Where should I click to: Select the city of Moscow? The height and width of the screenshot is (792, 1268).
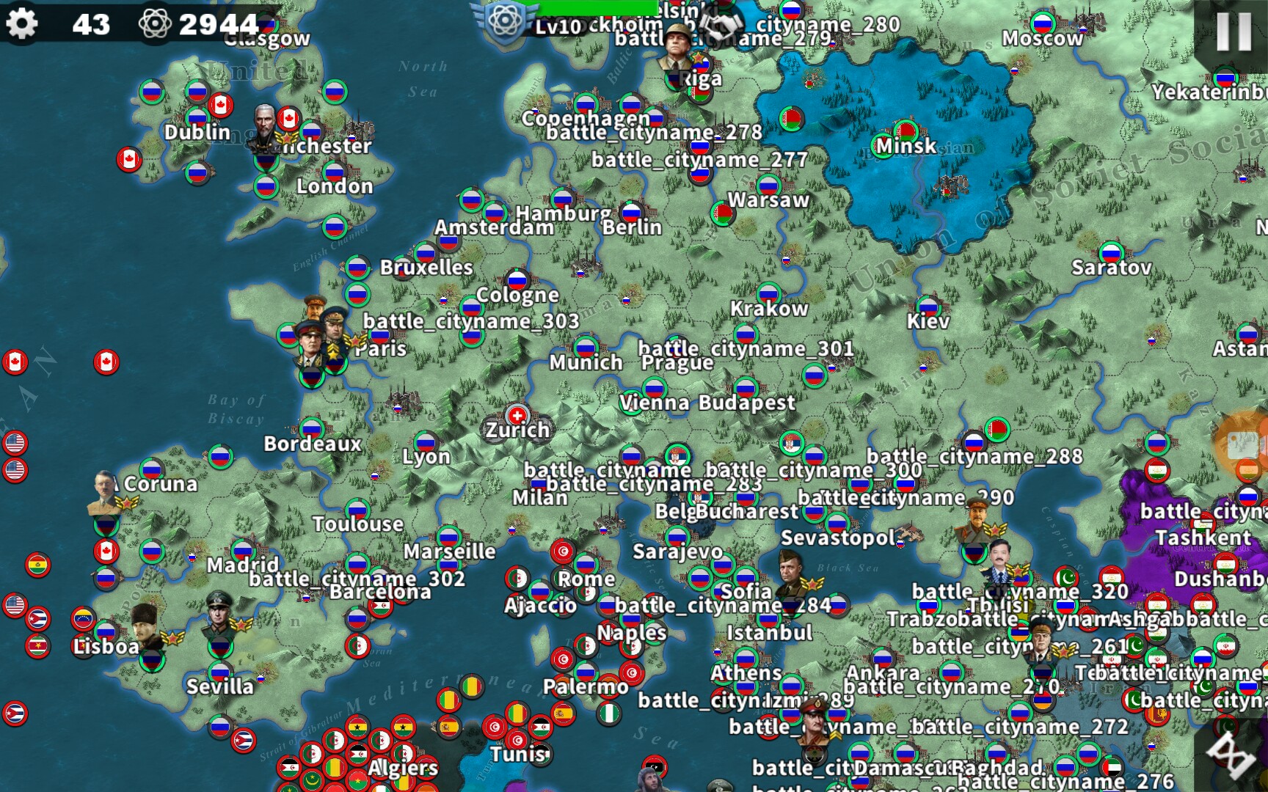point(1042,38)
